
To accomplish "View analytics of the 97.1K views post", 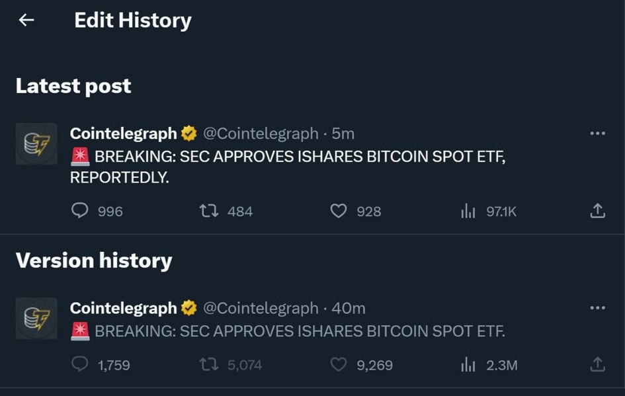I will pyautogui.click(x=468, y=211).
